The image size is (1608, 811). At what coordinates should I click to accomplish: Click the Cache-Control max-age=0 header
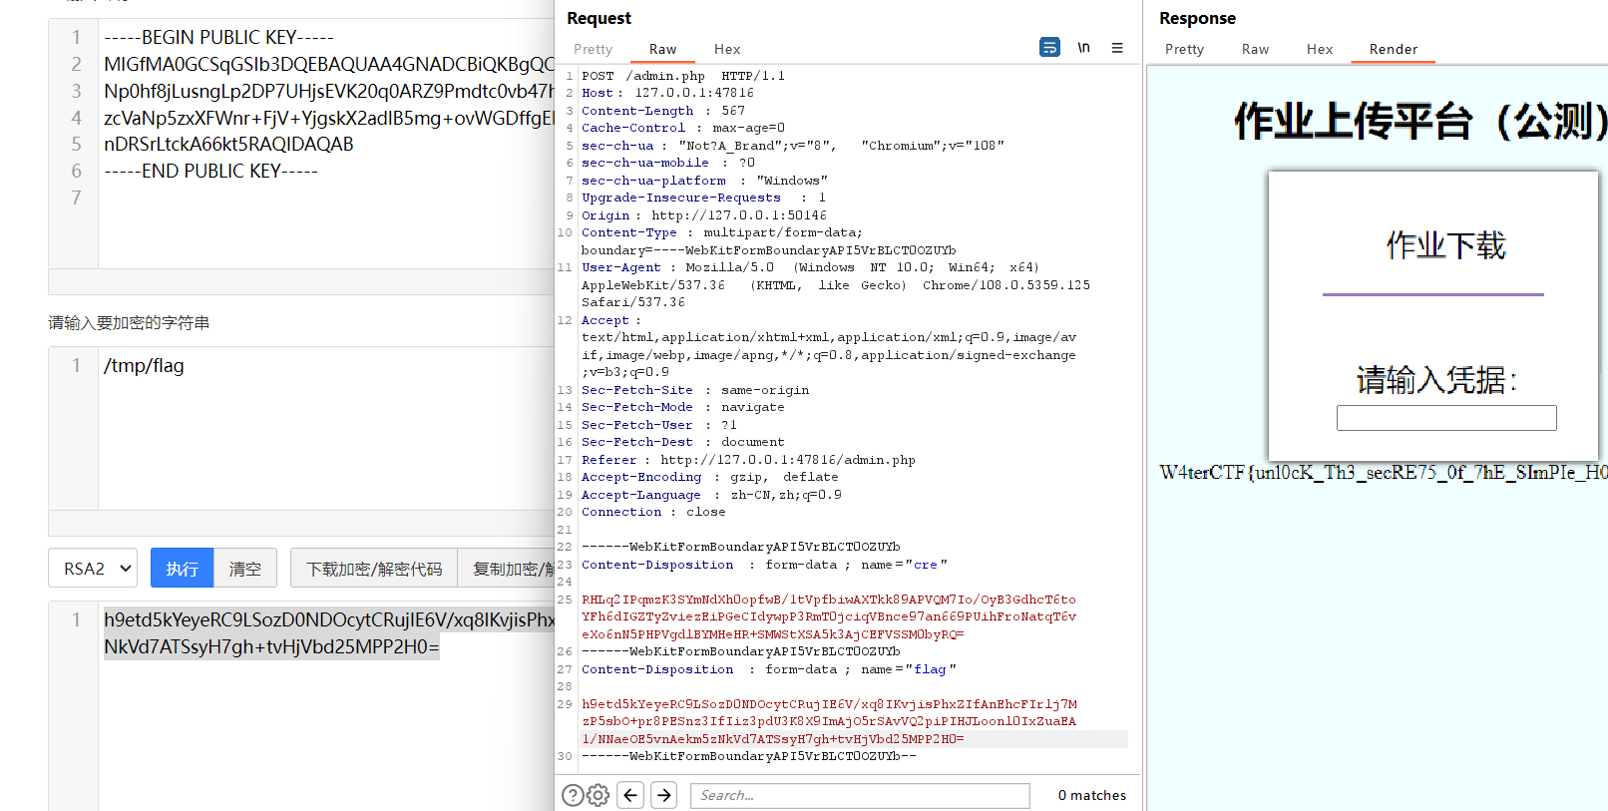[x=682, y=128]
